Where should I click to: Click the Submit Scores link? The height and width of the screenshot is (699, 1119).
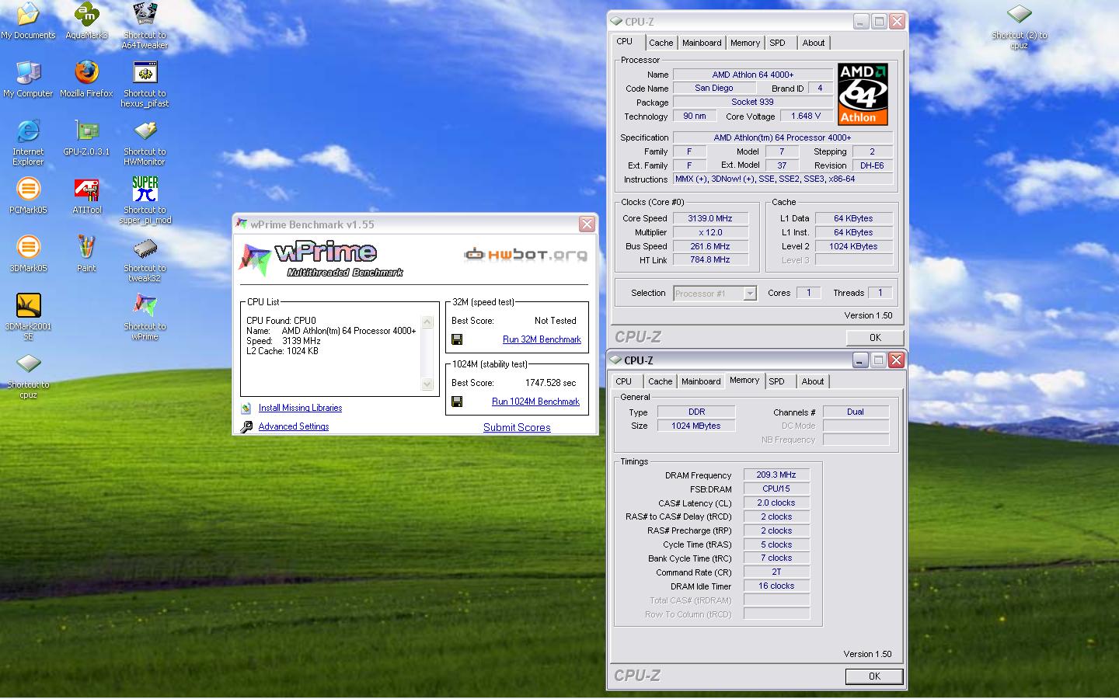(x=517, y=427)
